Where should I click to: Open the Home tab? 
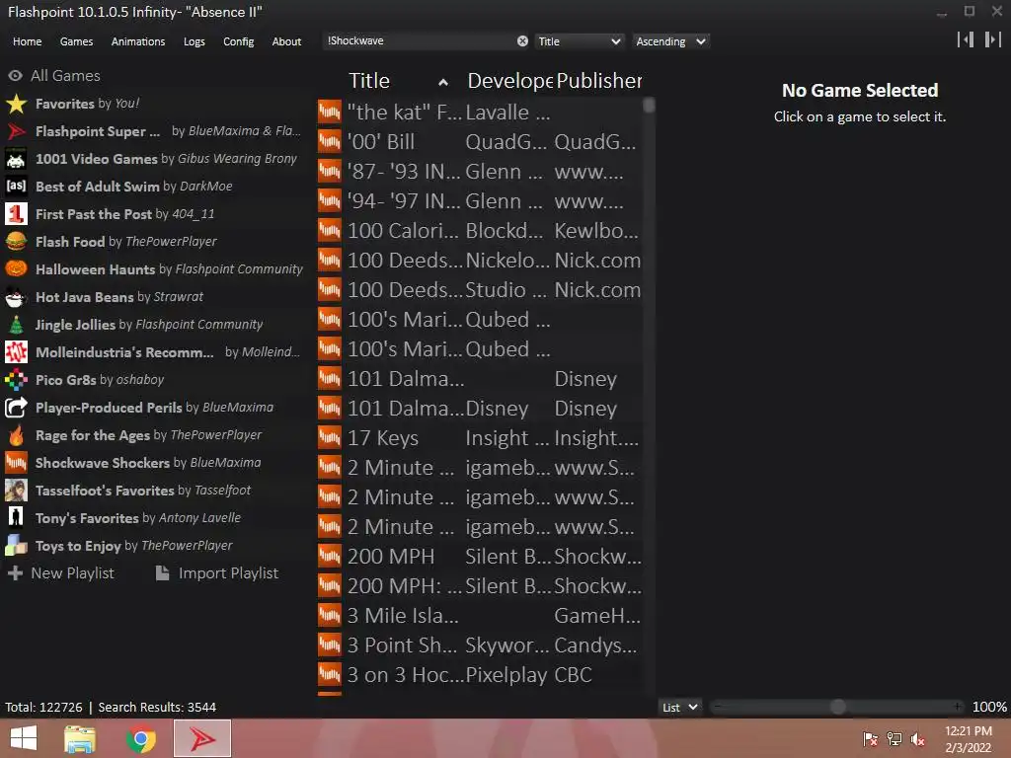[x=27, y=41]
